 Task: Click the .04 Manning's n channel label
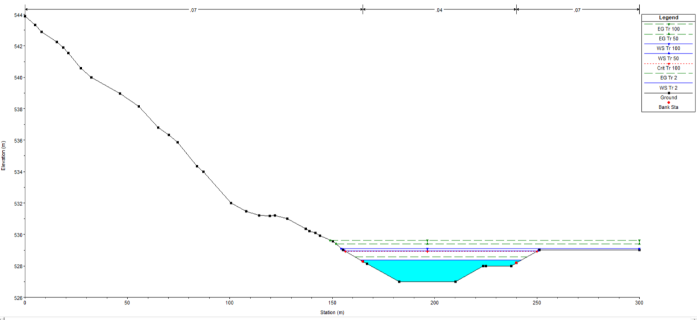pyautogui.click(x=439, y=10)
